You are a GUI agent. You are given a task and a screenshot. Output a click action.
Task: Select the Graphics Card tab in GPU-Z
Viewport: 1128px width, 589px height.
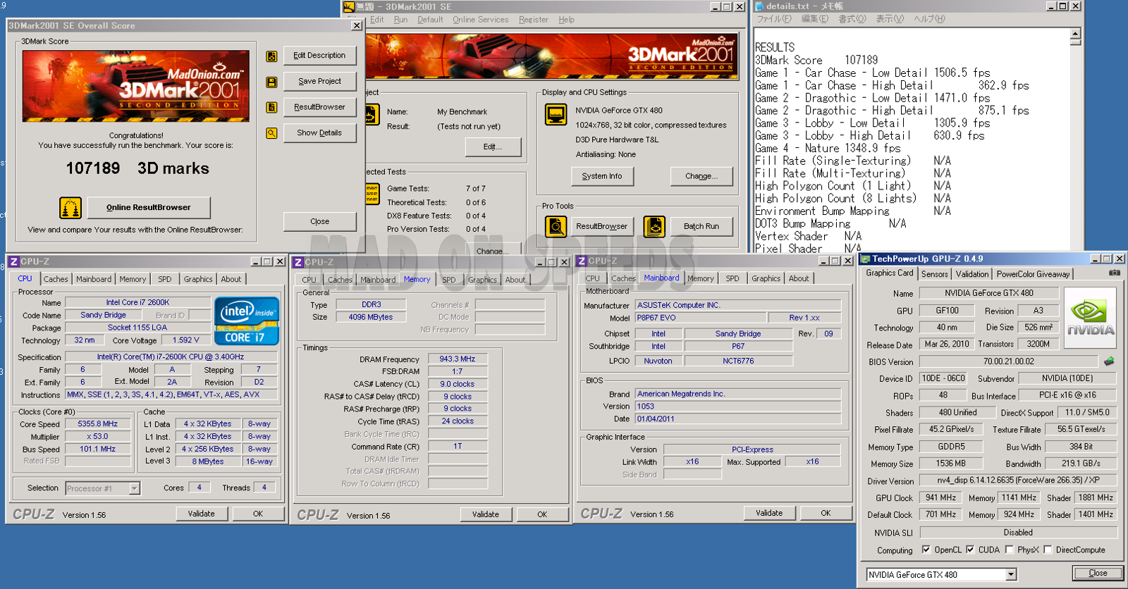click(x=889, y=273)
